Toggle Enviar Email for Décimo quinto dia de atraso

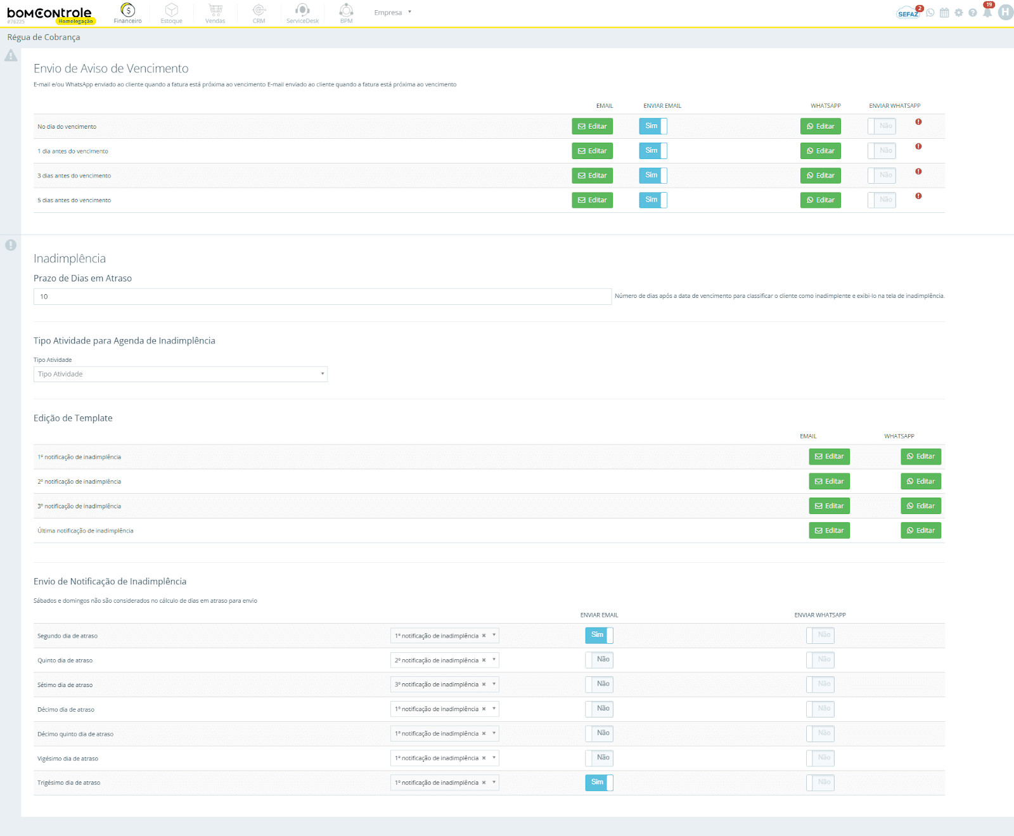click(599, 733)
